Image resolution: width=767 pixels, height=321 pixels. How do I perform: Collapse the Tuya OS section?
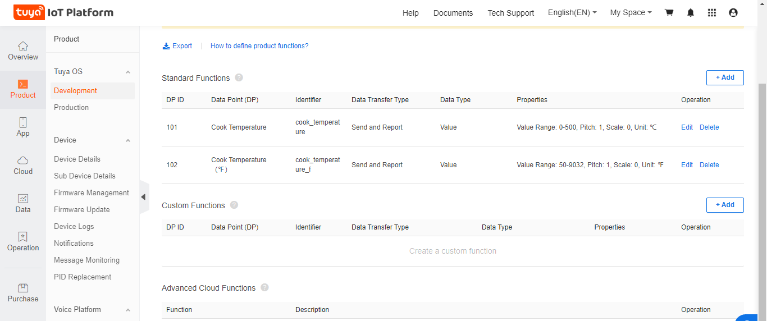coord(128,72)
